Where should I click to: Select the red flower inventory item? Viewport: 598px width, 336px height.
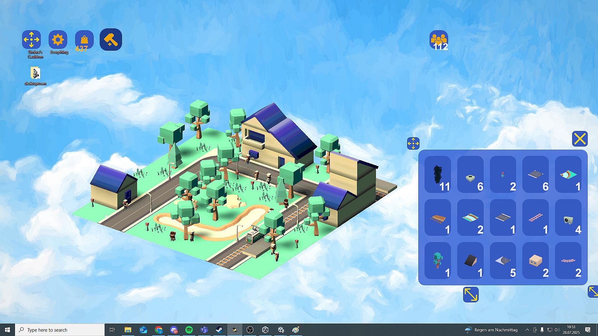coord(503,175)
